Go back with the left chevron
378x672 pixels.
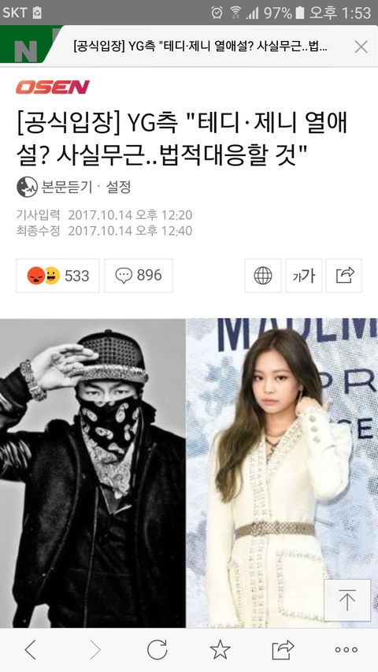coord(31,650)
